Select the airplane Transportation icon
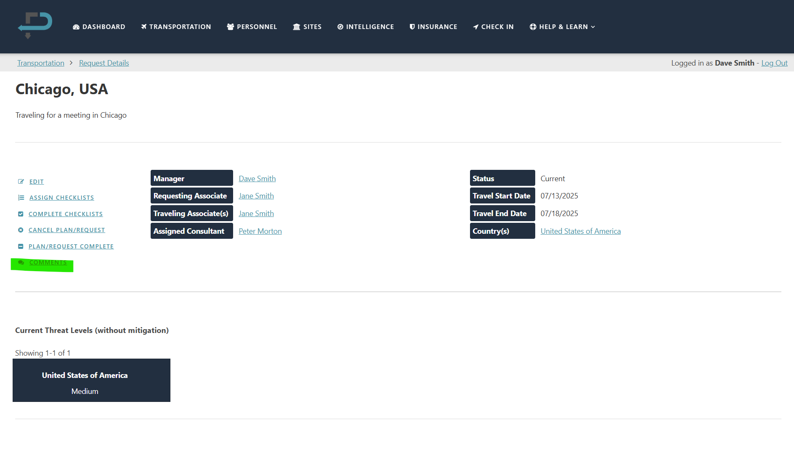Image resolution: width=794 pixels, height=449 pixels. click(x=143, y=26)
